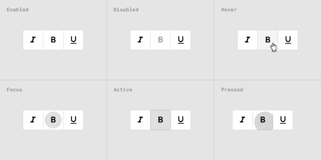Click Italic in the Pressed example
The height and width of the screenshot is (160, 321).
tap(242, 120)
